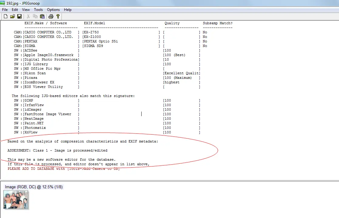Select the decoded image thumbnail preview
The height and width of the screenshot is (218, 339).
pos(16,200)
